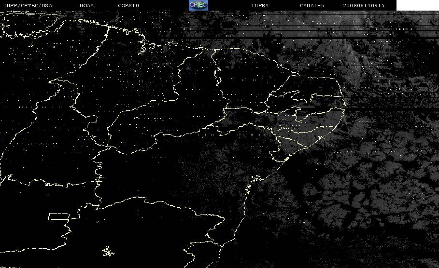The width and height of the screenshot is (439, 268).
Task: Select the small rectangular Distrito Federal outline
Action: [59, 216]
